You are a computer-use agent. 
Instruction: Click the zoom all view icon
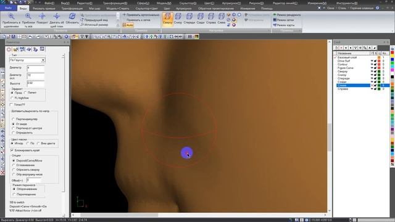click(x=28, y=17)
